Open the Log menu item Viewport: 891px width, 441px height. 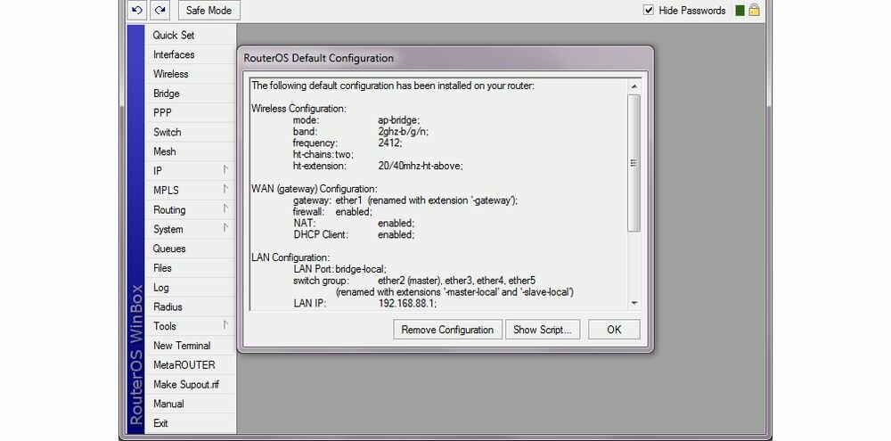[x=190, y=287]
